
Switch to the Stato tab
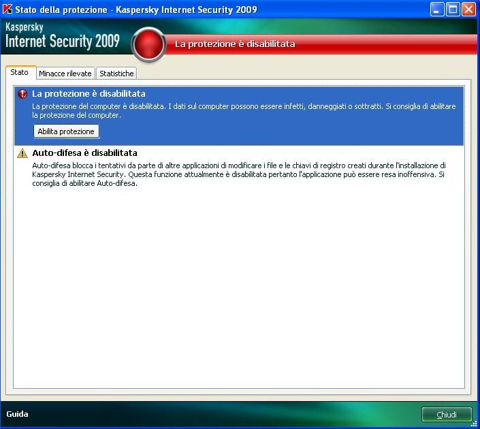(20, 73)
